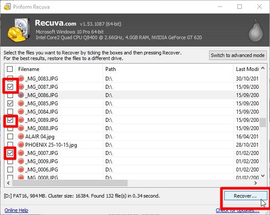Select the _MG_0086.JPG filename
The width and height of the screenshot is (270, 215).
pos(41,95)
